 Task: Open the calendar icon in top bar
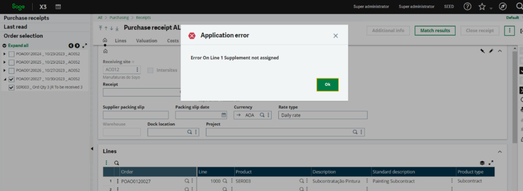coord(58,6)
